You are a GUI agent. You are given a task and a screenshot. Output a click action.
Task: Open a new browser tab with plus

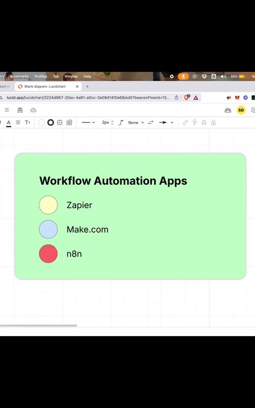pyautogui.click(x=87, y=86)
